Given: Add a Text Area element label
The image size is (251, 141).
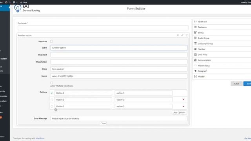Looking at the screenshot, I should tap(202, 27).
